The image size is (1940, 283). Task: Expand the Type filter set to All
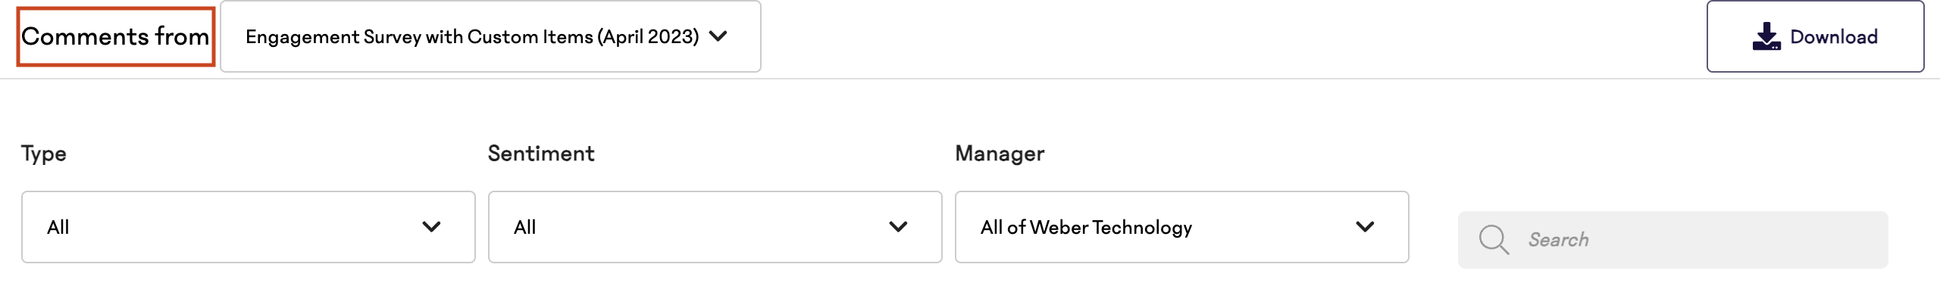[x=249, y=227]
